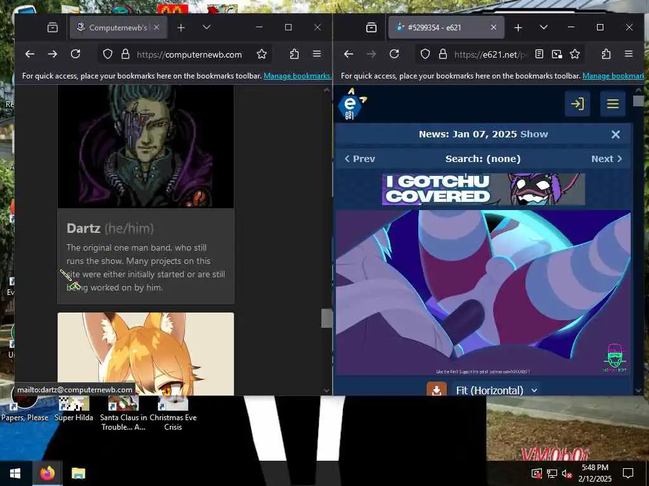Open a new tab in e621 window

tap(518, 28)
